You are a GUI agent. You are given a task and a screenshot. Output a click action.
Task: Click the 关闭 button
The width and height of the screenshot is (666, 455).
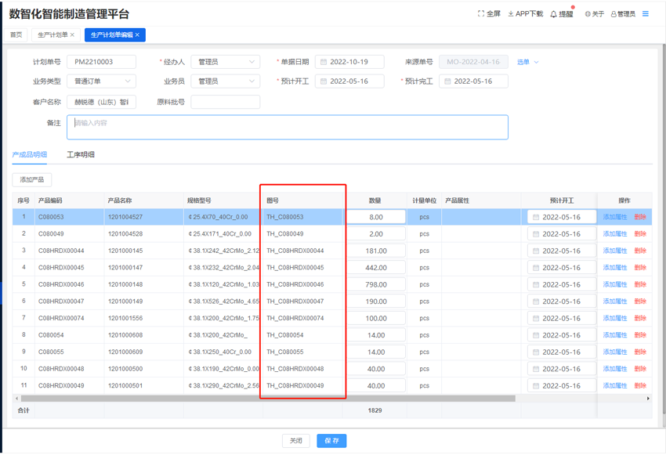pyautogui.click(x=296, y=441)
